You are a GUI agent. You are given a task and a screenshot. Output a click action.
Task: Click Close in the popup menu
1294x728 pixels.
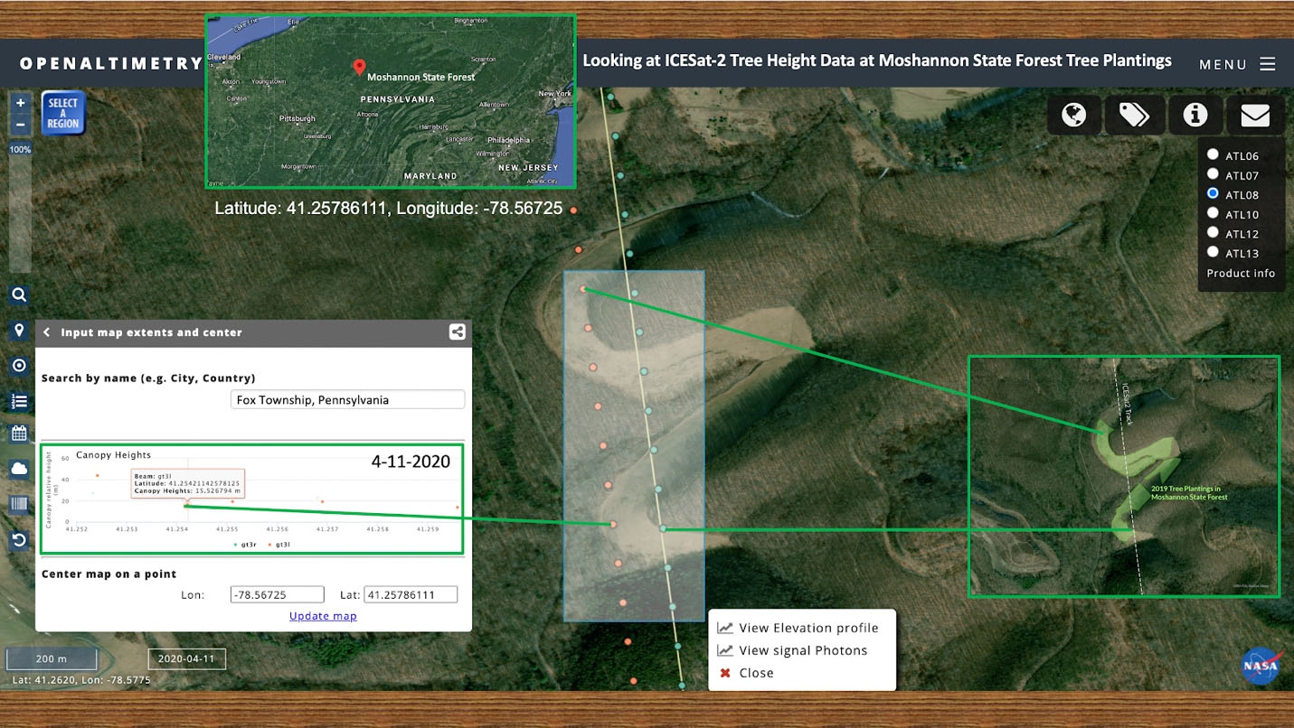(x=746, y=673)
